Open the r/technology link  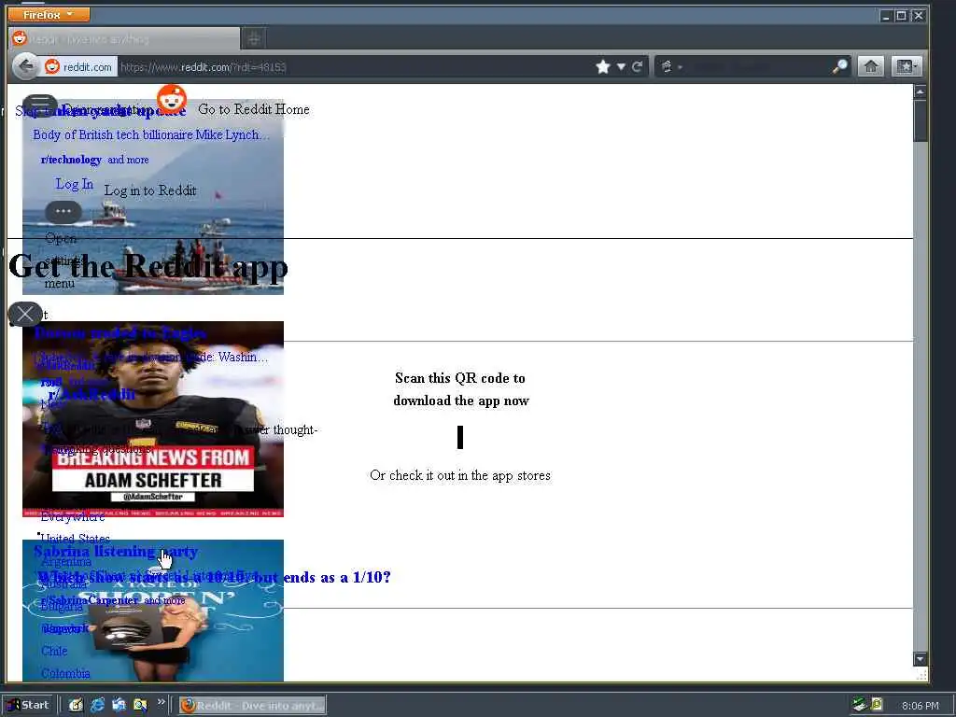coord(71,160)
